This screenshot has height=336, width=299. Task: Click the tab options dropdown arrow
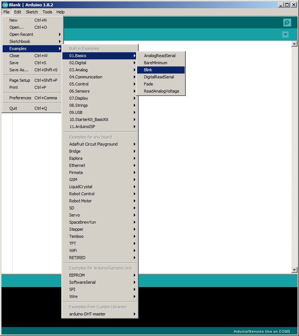(x=285, y=35)
